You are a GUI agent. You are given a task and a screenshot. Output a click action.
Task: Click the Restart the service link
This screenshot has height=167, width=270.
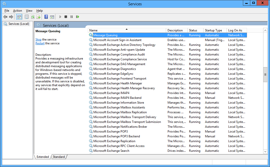(x=40, y=43)
